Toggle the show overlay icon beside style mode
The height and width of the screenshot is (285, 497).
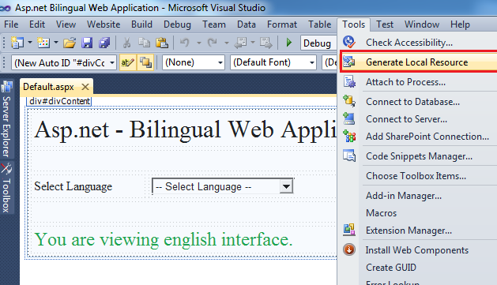[145, 62]
